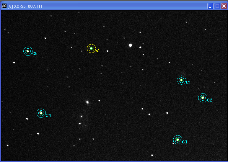Choose the C4 comparison star aperture

(41, 113)
